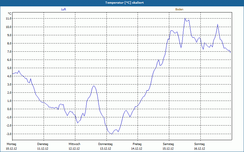The height and width of the screenshot is (152, 244).
Task: Click the date 12.12.12
Action: [74, 149]
